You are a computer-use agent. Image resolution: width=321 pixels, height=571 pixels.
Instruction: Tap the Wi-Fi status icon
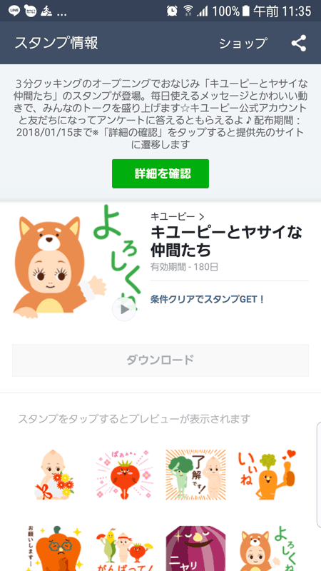pos(188,11)
